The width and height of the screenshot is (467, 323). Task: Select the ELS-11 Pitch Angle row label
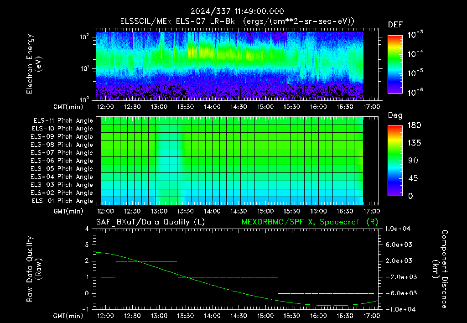pos(63,121)
